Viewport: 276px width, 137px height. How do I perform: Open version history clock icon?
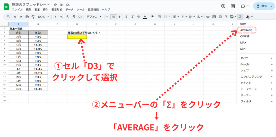223,6
